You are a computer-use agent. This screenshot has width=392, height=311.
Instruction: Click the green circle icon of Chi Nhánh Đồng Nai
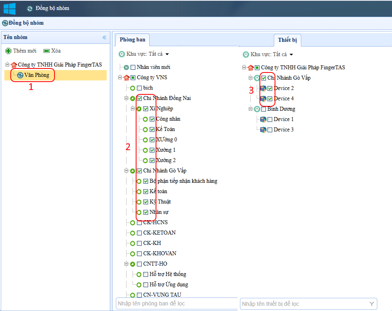coord(133,99)
